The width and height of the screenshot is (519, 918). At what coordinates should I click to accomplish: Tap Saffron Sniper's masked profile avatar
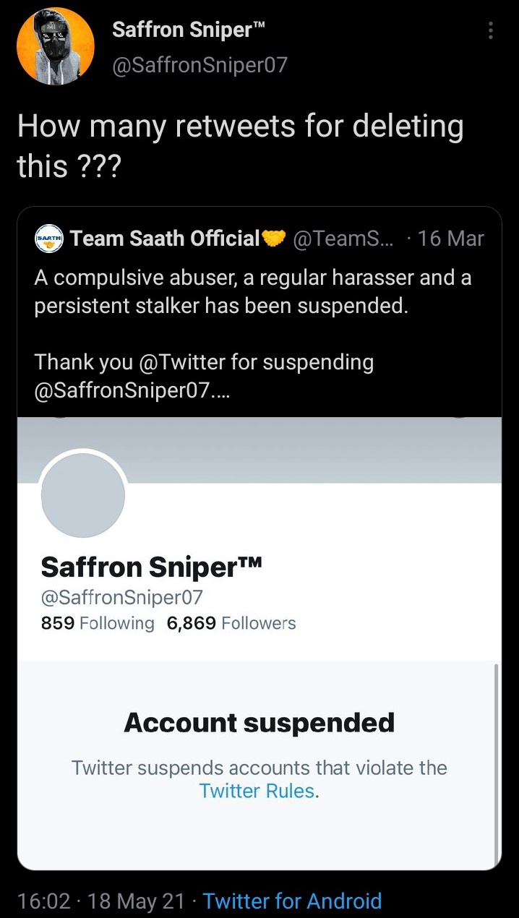(56, 47)
